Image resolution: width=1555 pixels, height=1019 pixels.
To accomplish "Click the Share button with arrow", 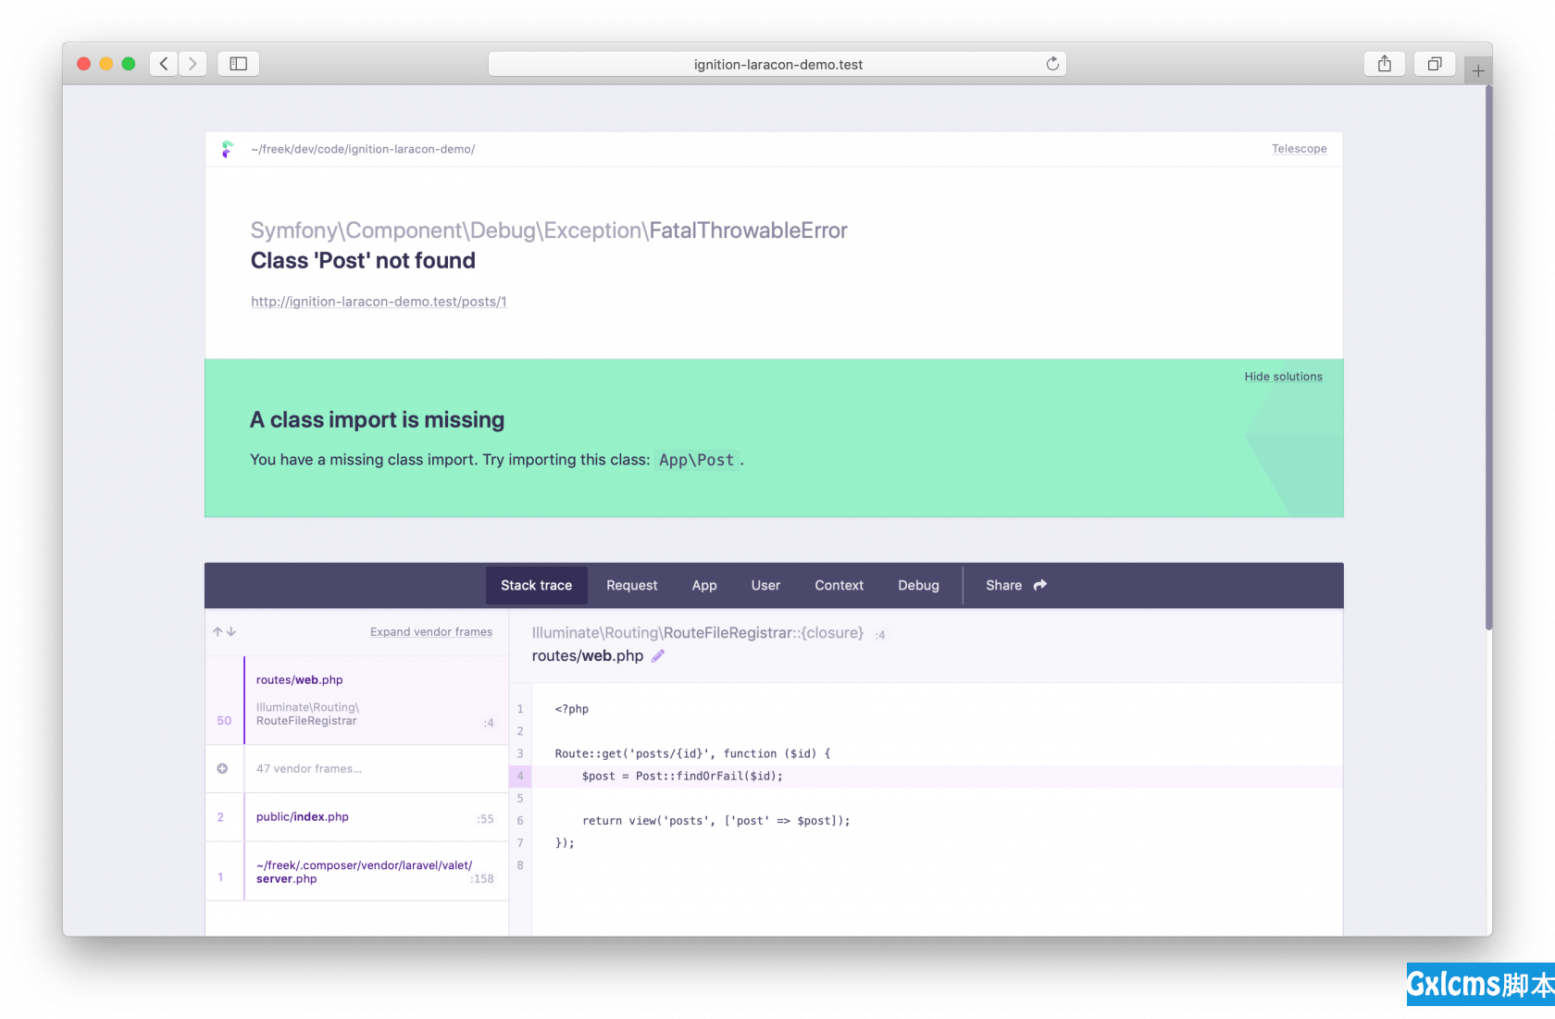I will click(x=1015, y=586).
